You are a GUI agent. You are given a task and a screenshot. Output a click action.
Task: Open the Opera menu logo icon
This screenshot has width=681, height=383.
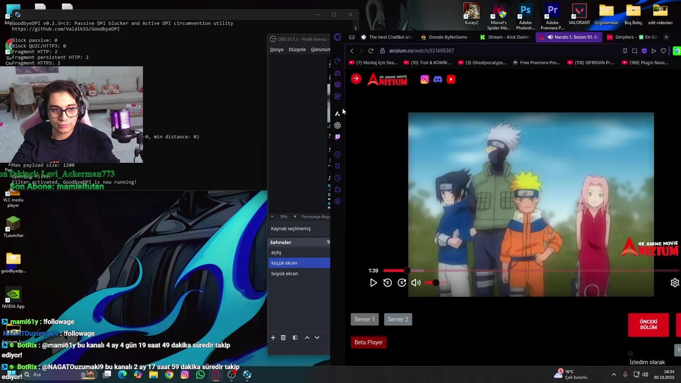coord(337,37)
